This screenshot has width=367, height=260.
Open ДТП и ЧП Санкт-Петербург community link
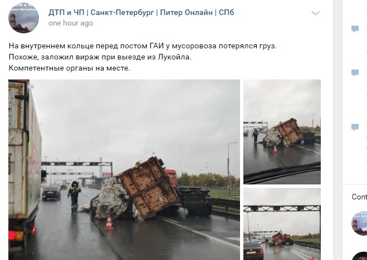(x=141, y=12)
